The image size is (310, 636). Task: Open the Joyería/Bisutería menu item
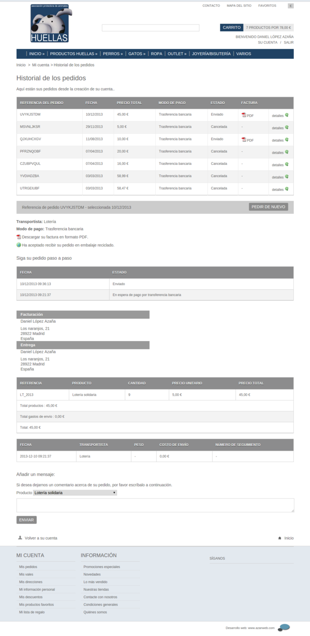coord(211,54)
